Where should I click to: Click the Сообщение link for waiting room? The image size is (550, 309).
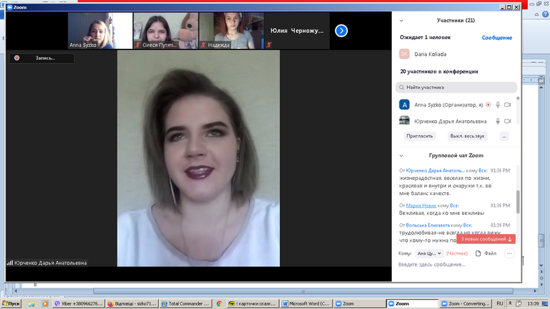(x=496, y=38)
